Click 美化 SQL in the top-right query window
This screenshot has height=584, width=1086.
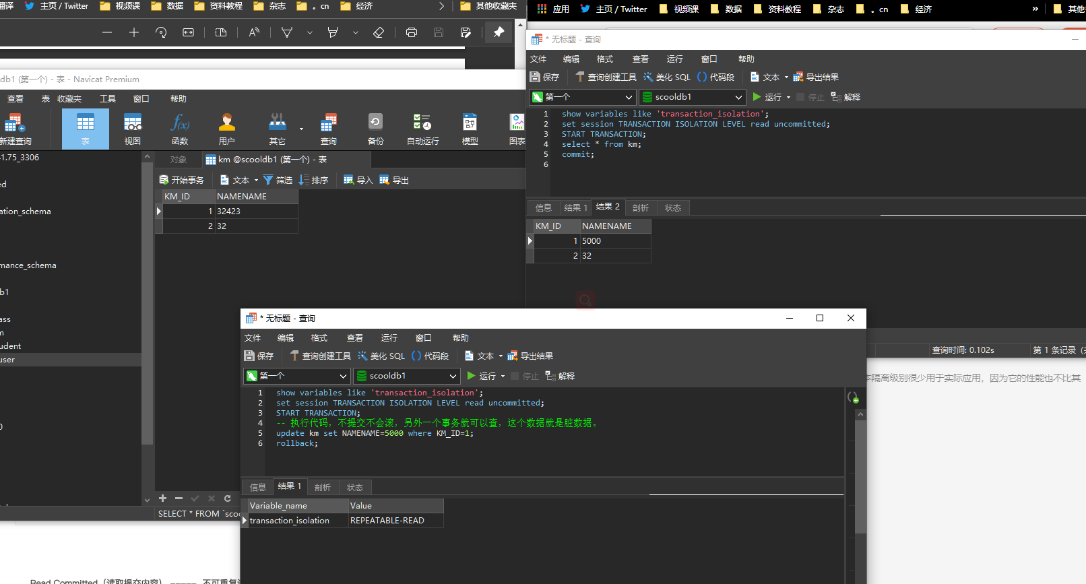click(x=667, y=77)
